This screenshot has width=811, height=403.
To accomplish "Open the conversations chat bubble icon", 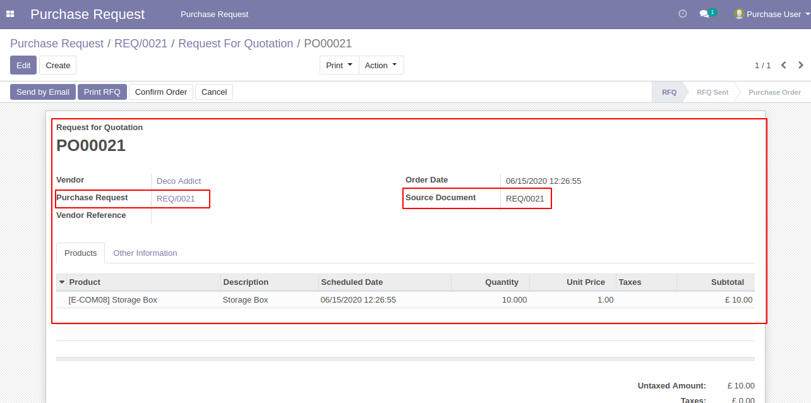I will click(x=704, y=14).
